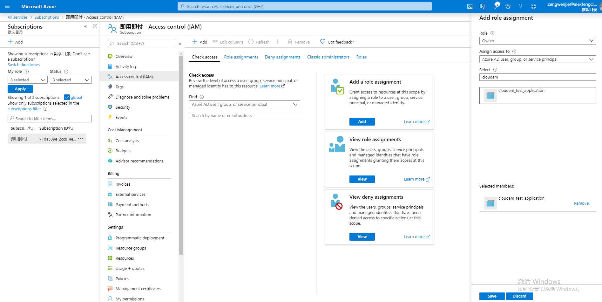Image resolution: width=602 pixels, height=302 pixels.
Task: Click Search by name or email address field
Action: [245, 115]
